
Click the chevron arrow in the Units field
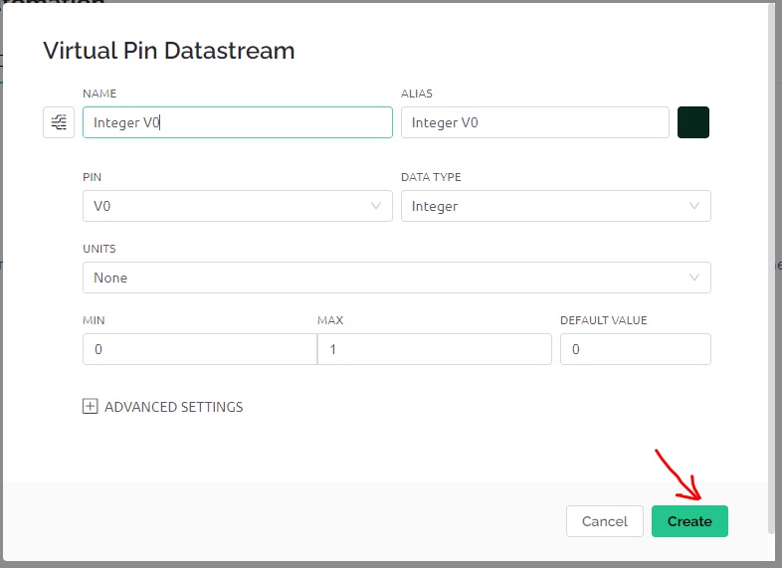click(x=693, y=278)
